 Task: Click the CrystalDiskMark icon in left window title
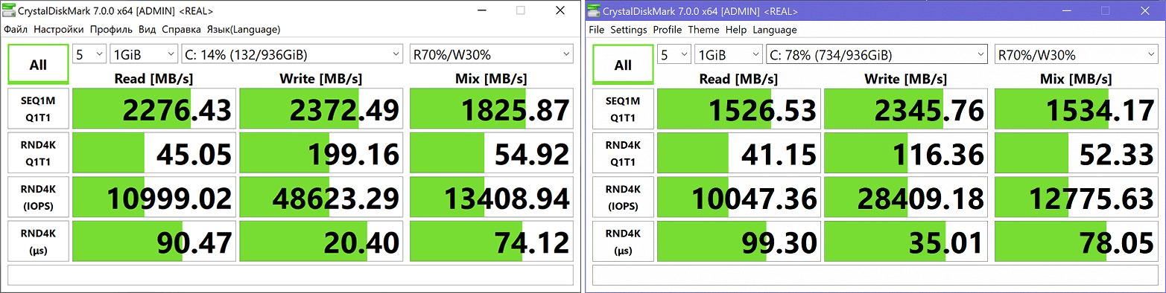(10, 11)
